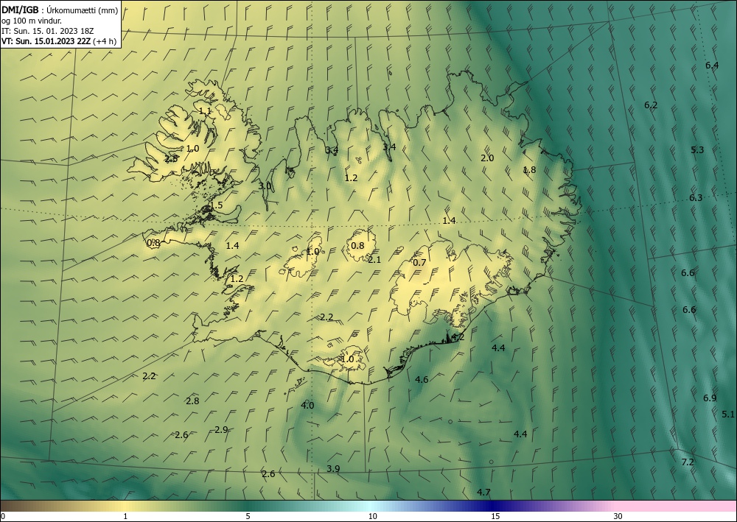Image resolution: width=737 pixels, height=522 pixels.
Task: Click the 2.9 value on the map
Action: (x=221, y=429)
